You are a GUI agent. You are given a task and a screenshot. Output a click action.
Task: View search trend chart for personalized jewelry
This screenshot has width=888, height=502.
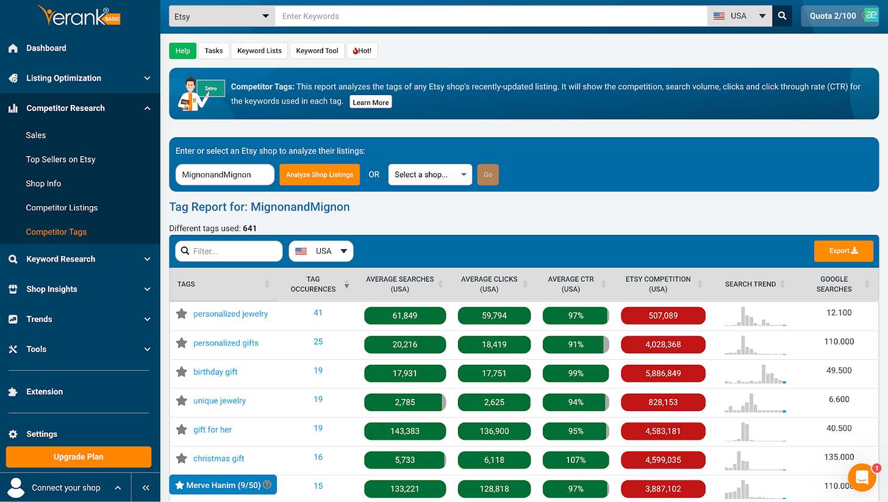(x=755, y=316)
